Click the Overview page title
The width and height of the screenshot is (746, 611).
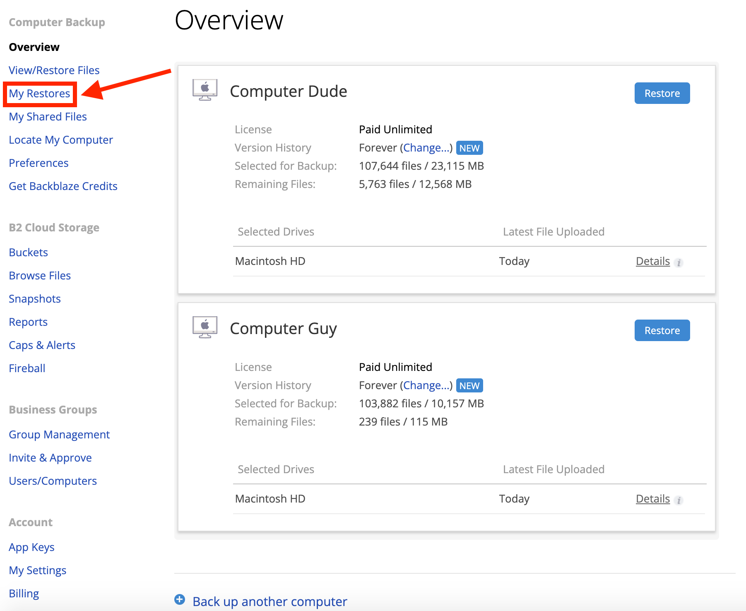click(x=229, y=20)
